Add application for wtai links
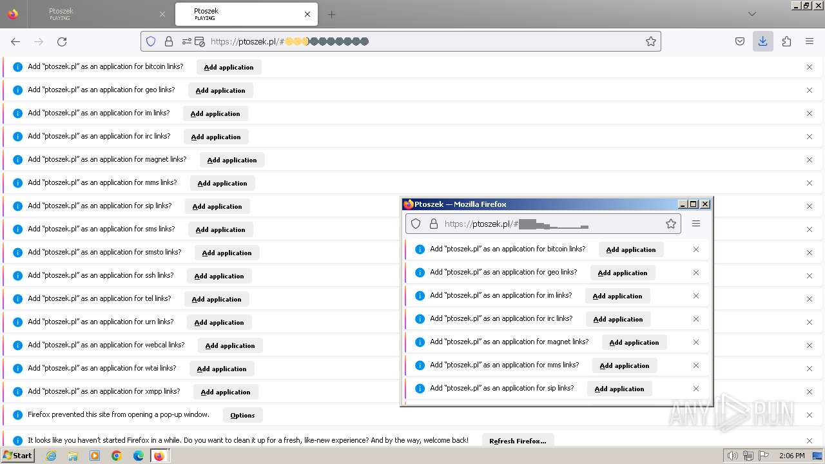Image resolution: width=825 pixels, height=464 pixels. [222, 369]
